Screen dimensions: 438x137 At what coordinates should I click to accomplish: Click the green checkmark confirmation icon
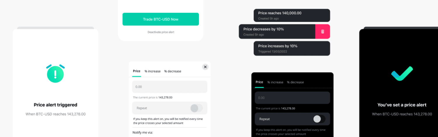402,73
